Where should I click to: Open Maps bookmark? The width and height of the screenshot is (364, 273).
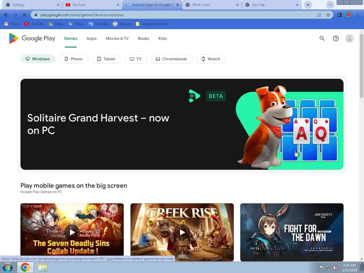56,24
